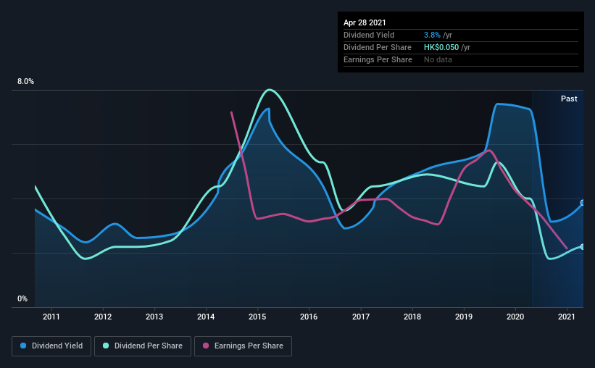This screenshot has height=368, width=595.
Task: Click the tooltip's Dividend Yield row label
Action: point(369,35)
